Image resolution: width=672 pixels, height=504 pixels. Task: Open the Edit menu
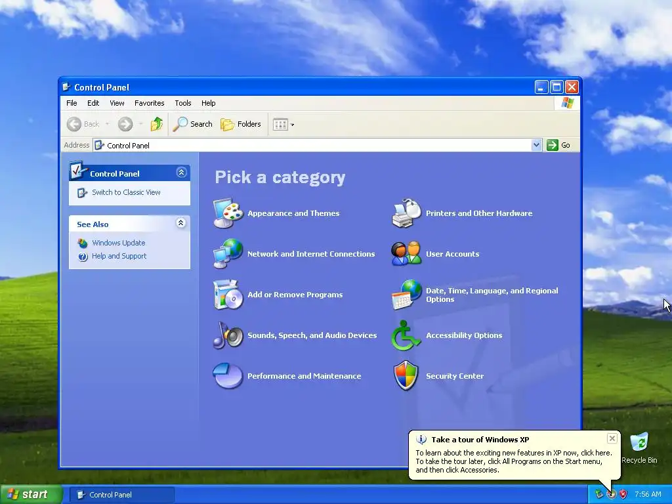point(93,103)
